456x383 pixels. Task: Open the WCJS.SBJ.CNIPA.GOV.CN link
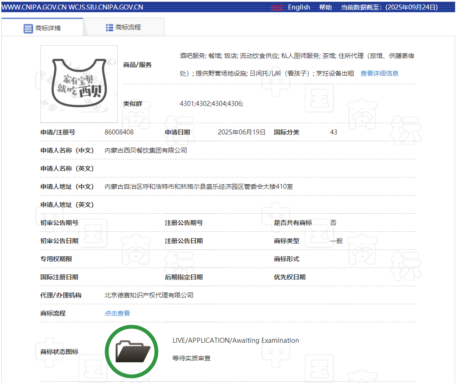(x=106, y=7)
